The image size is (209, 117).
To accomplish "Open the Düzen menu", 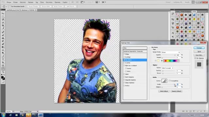I will pos(15,2).
